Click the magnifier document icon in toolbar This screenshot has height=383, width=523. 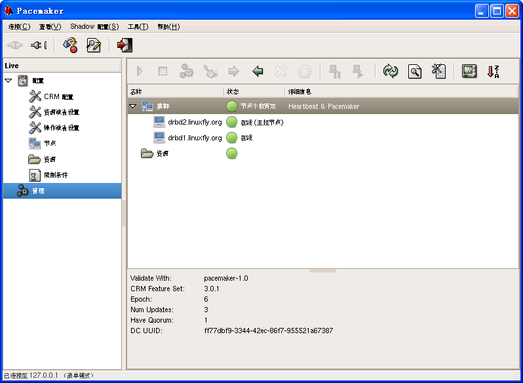(x=414, y=71)
